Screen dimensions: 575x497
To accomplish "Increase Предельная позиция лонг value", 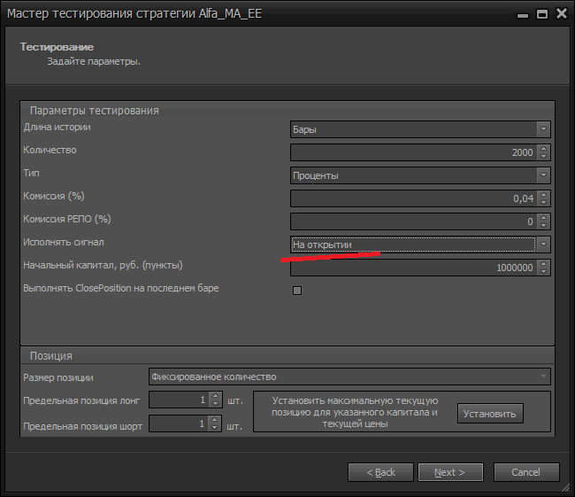I will tap(215, 397).
